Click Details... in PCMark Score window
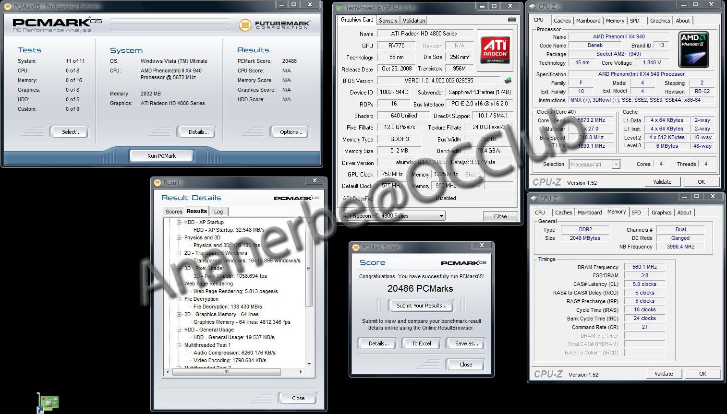This screenshot has height=414, width=727. point(378,343)
